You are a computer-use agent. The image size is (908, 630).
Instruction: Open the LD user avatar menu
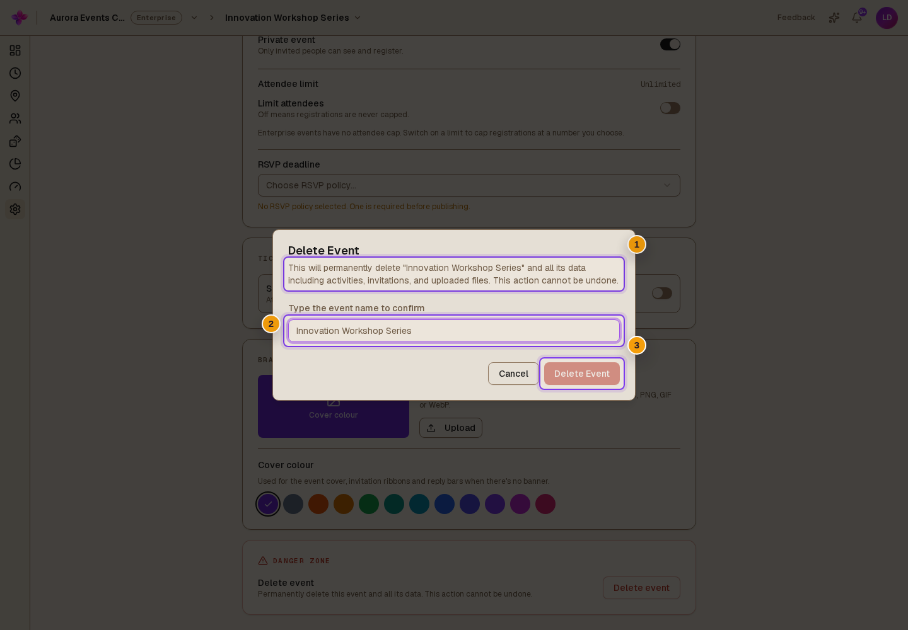click(887, 18)
